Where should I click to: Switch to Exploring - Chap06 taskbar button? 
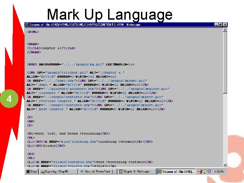tap(59, 171)
